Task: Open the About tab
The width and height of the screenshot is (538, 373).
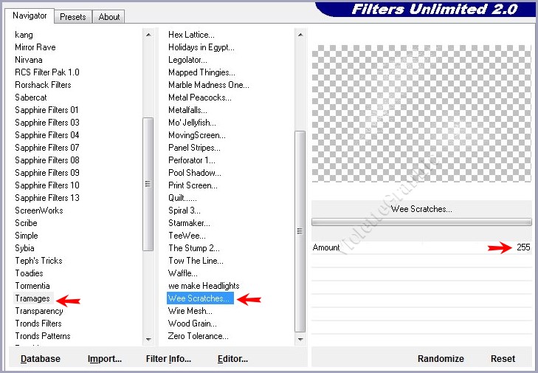Action: tap(109, 16)
